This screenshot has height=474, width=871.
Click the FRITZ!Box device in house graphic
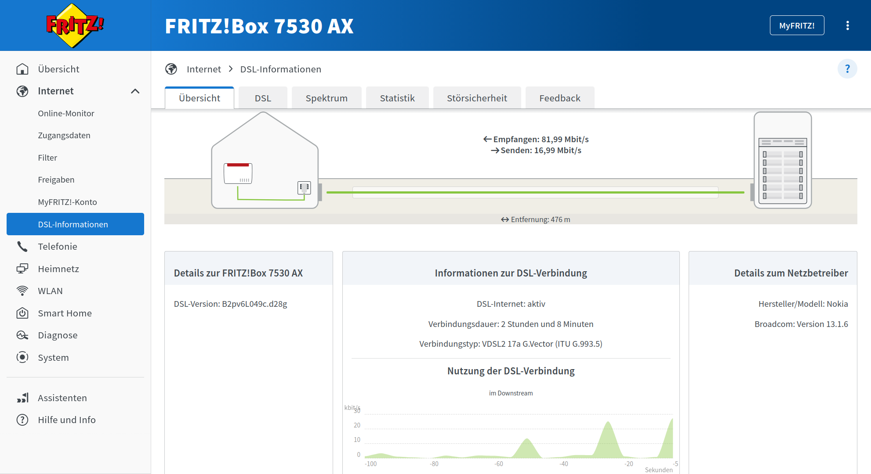(x=238, y=173)
